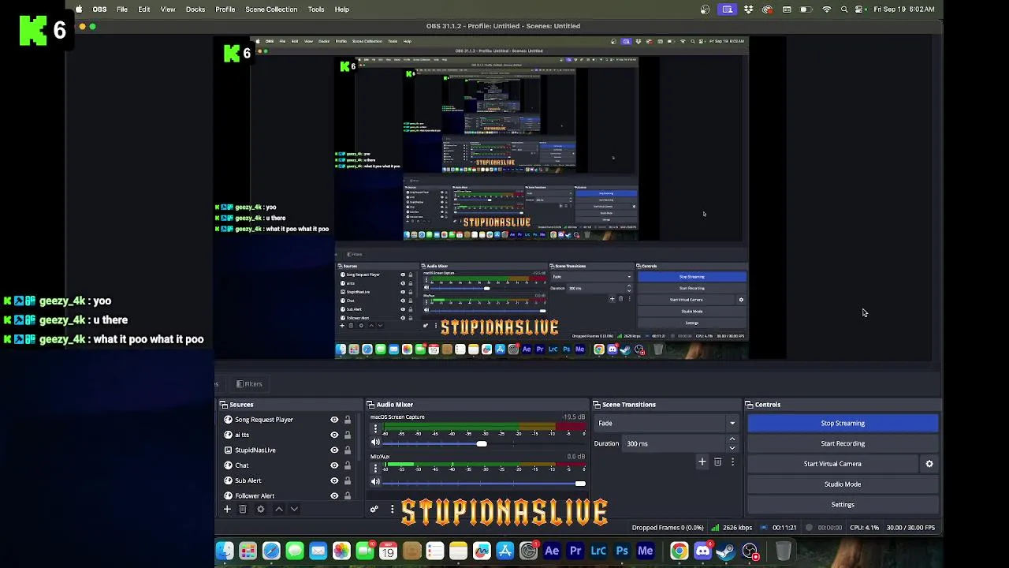Open Steam in the Dock
Screen dimensions: 1009x568
[726, 551]
